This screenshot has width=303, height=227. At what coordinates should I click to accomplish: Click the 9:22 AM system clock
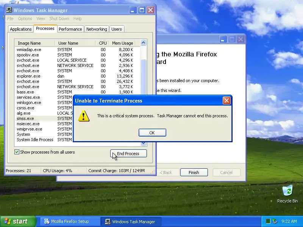click(289, 221)
